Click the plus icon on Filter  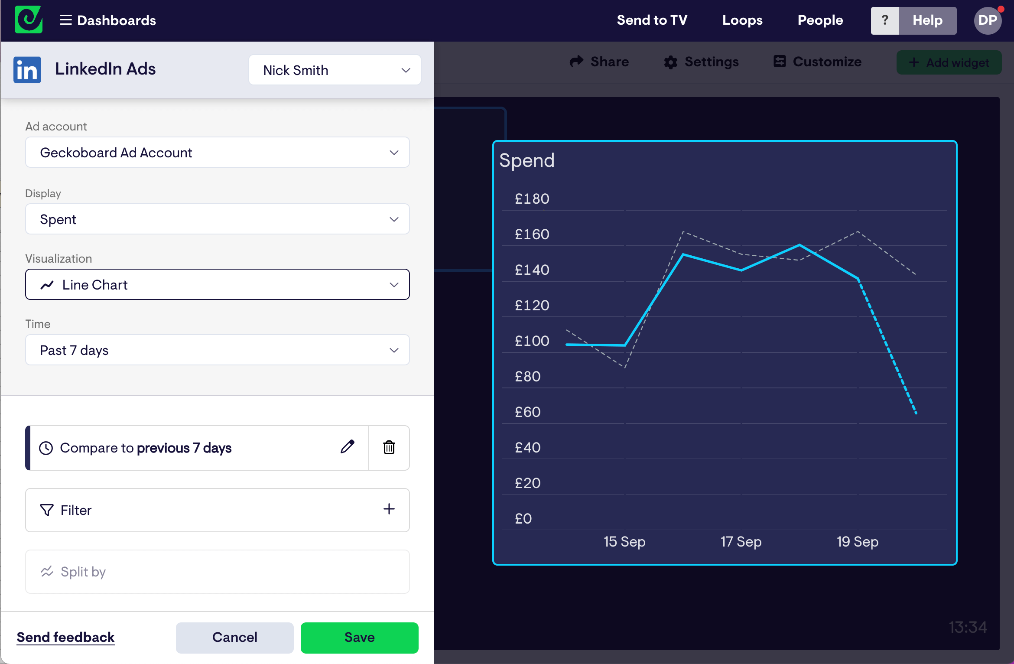pyautogui.click(x=389, y=509)
